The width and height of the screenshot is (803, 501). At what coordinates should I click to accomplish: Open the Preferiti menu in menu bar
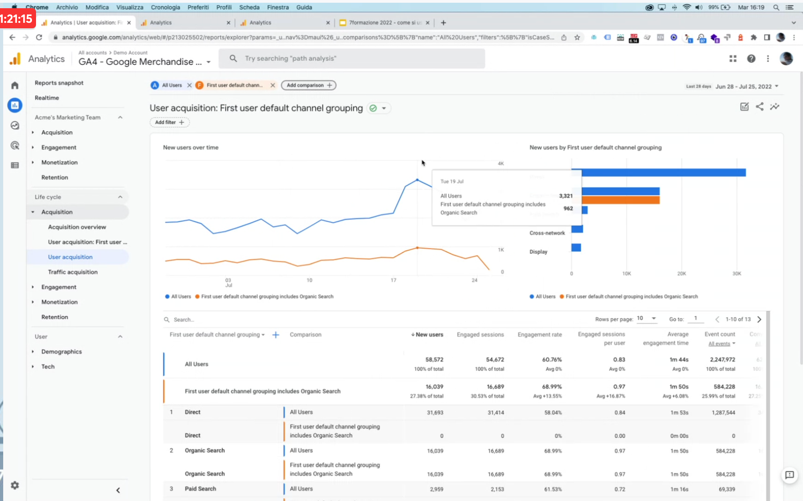[x=198, y=7]
